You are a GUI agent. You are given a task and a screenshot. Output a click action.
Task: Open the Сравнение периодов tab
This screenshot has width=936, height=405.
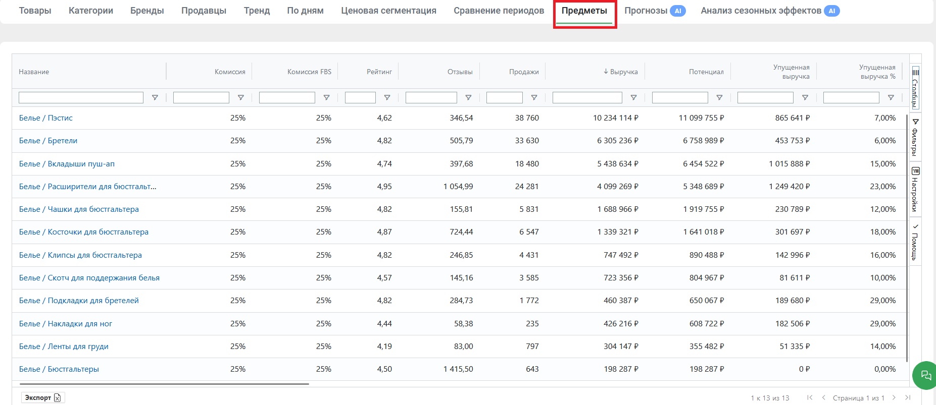point(499,11)
